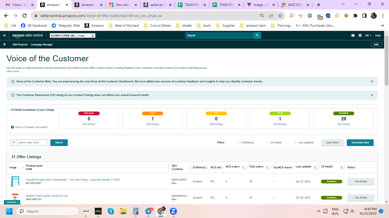Show hidden system tray icons

pos(319,211)
